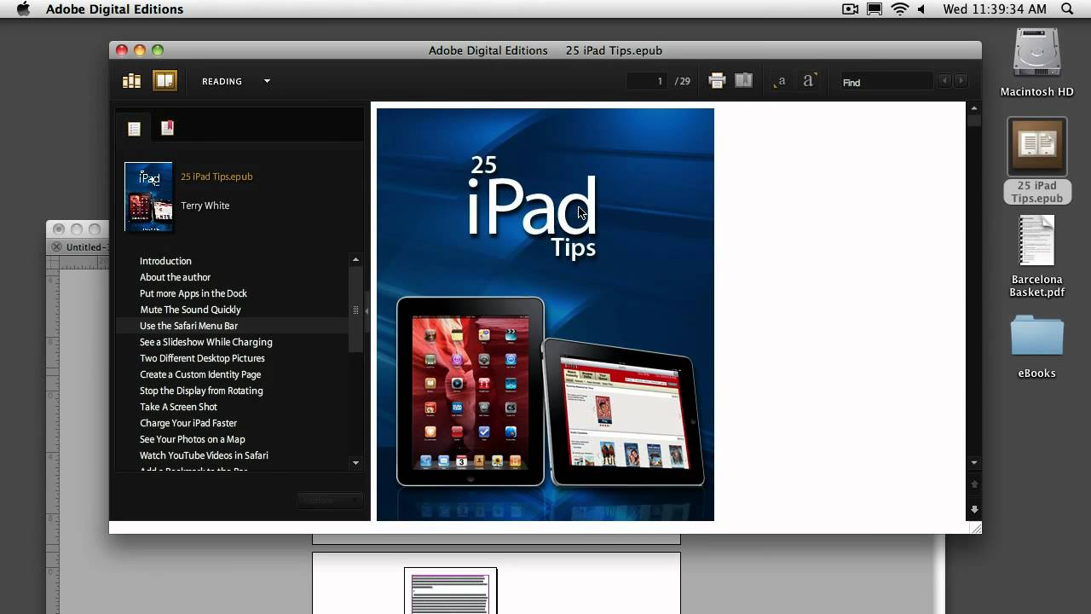Click the 25 iPad Tips.epub title

(216, 177)
